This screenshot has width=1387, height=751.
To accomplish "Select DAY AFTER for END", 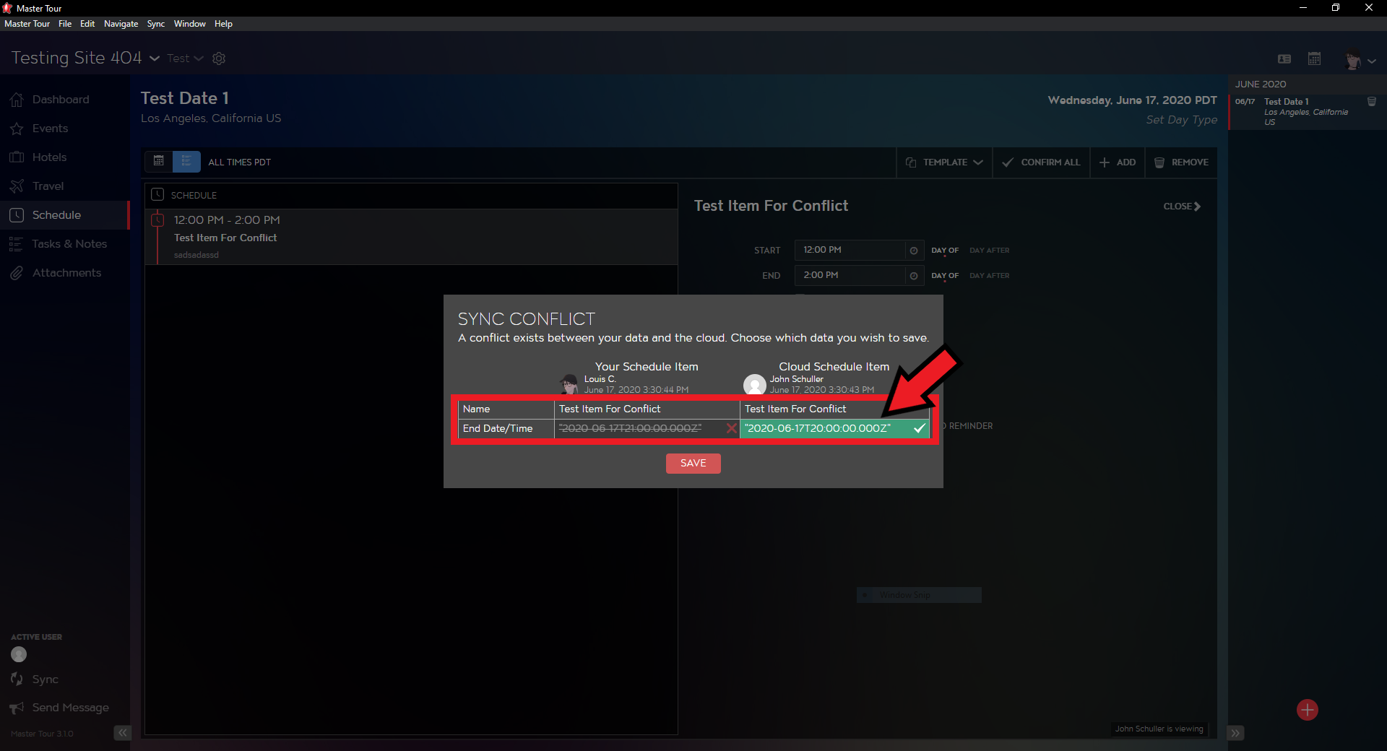I will [990, 276].
